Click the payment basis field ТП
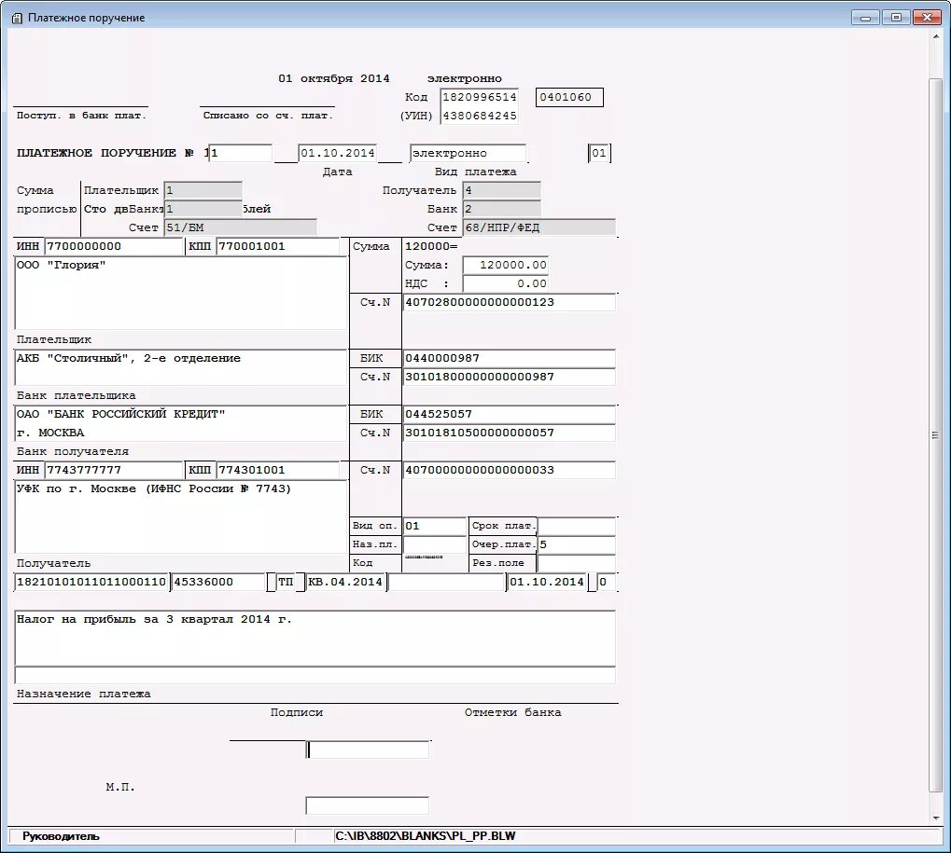 286,583
